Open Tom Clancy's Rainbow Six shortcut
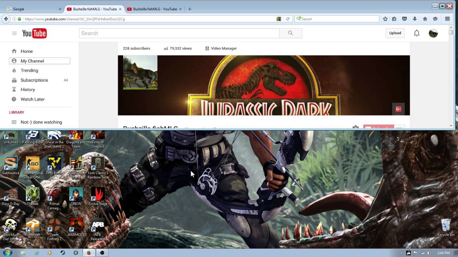The width and height of the screenshot is (458, 257). [x=98, y=168]
